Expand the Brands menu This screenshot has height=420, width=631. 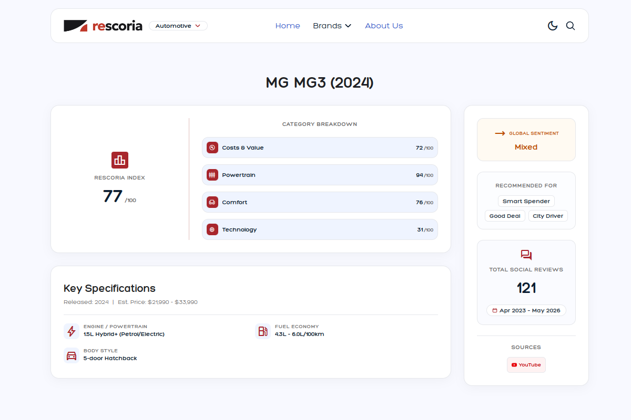pos(332,26)
